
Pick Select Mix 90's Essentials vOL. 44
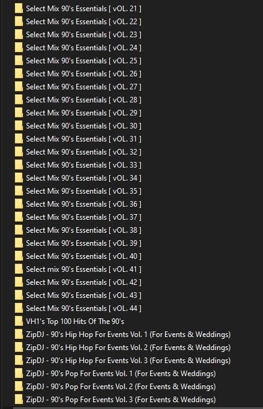tap(83, 308)
